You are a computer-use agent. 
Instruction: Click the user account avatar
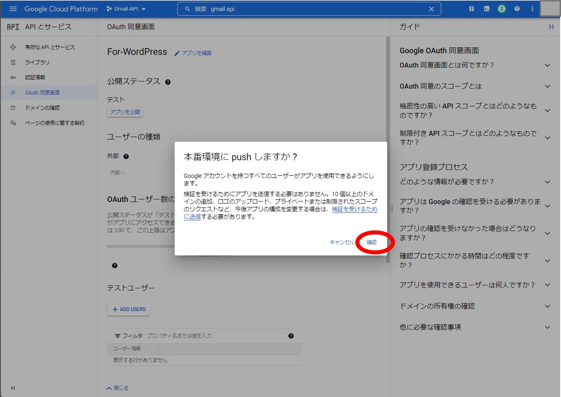point(550,9)
